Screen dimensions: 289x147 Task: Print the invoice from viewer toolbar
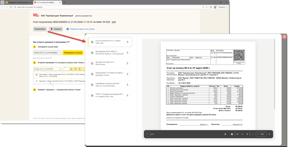pos(232,134)
